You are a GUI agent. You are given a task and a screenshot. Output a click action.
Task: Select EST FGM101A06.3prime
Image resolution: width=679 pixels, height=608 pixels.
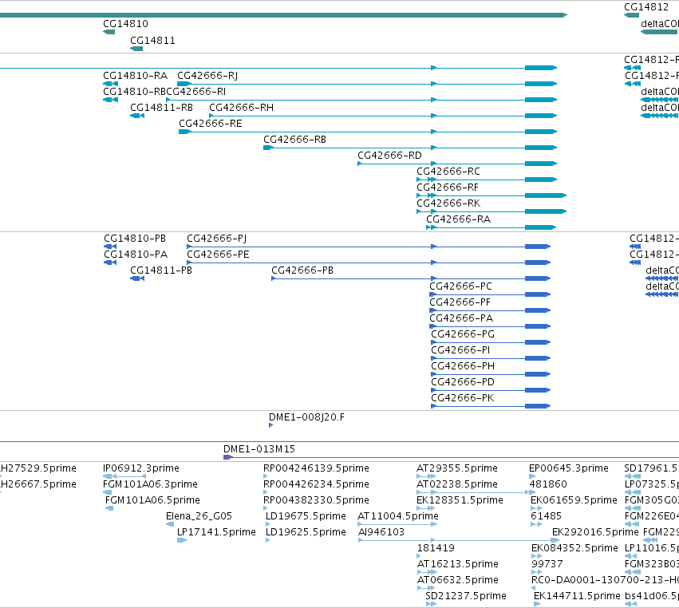point(150,484)
